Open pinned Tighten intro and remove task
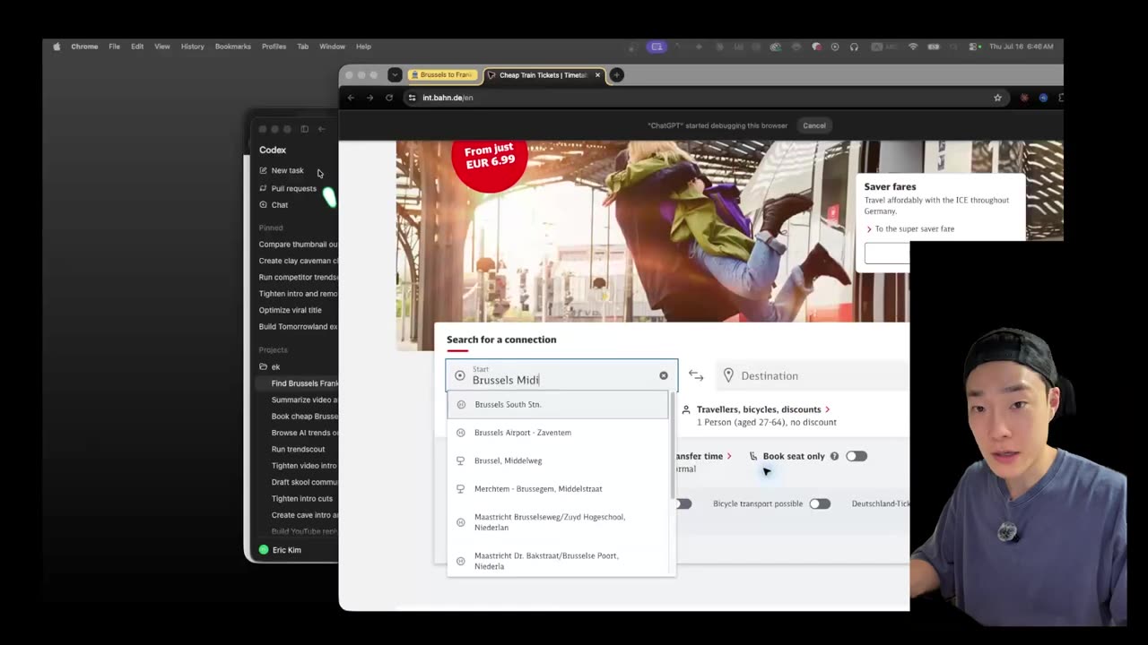This screenshot has width=1148, height=645. tap(298, 294)
